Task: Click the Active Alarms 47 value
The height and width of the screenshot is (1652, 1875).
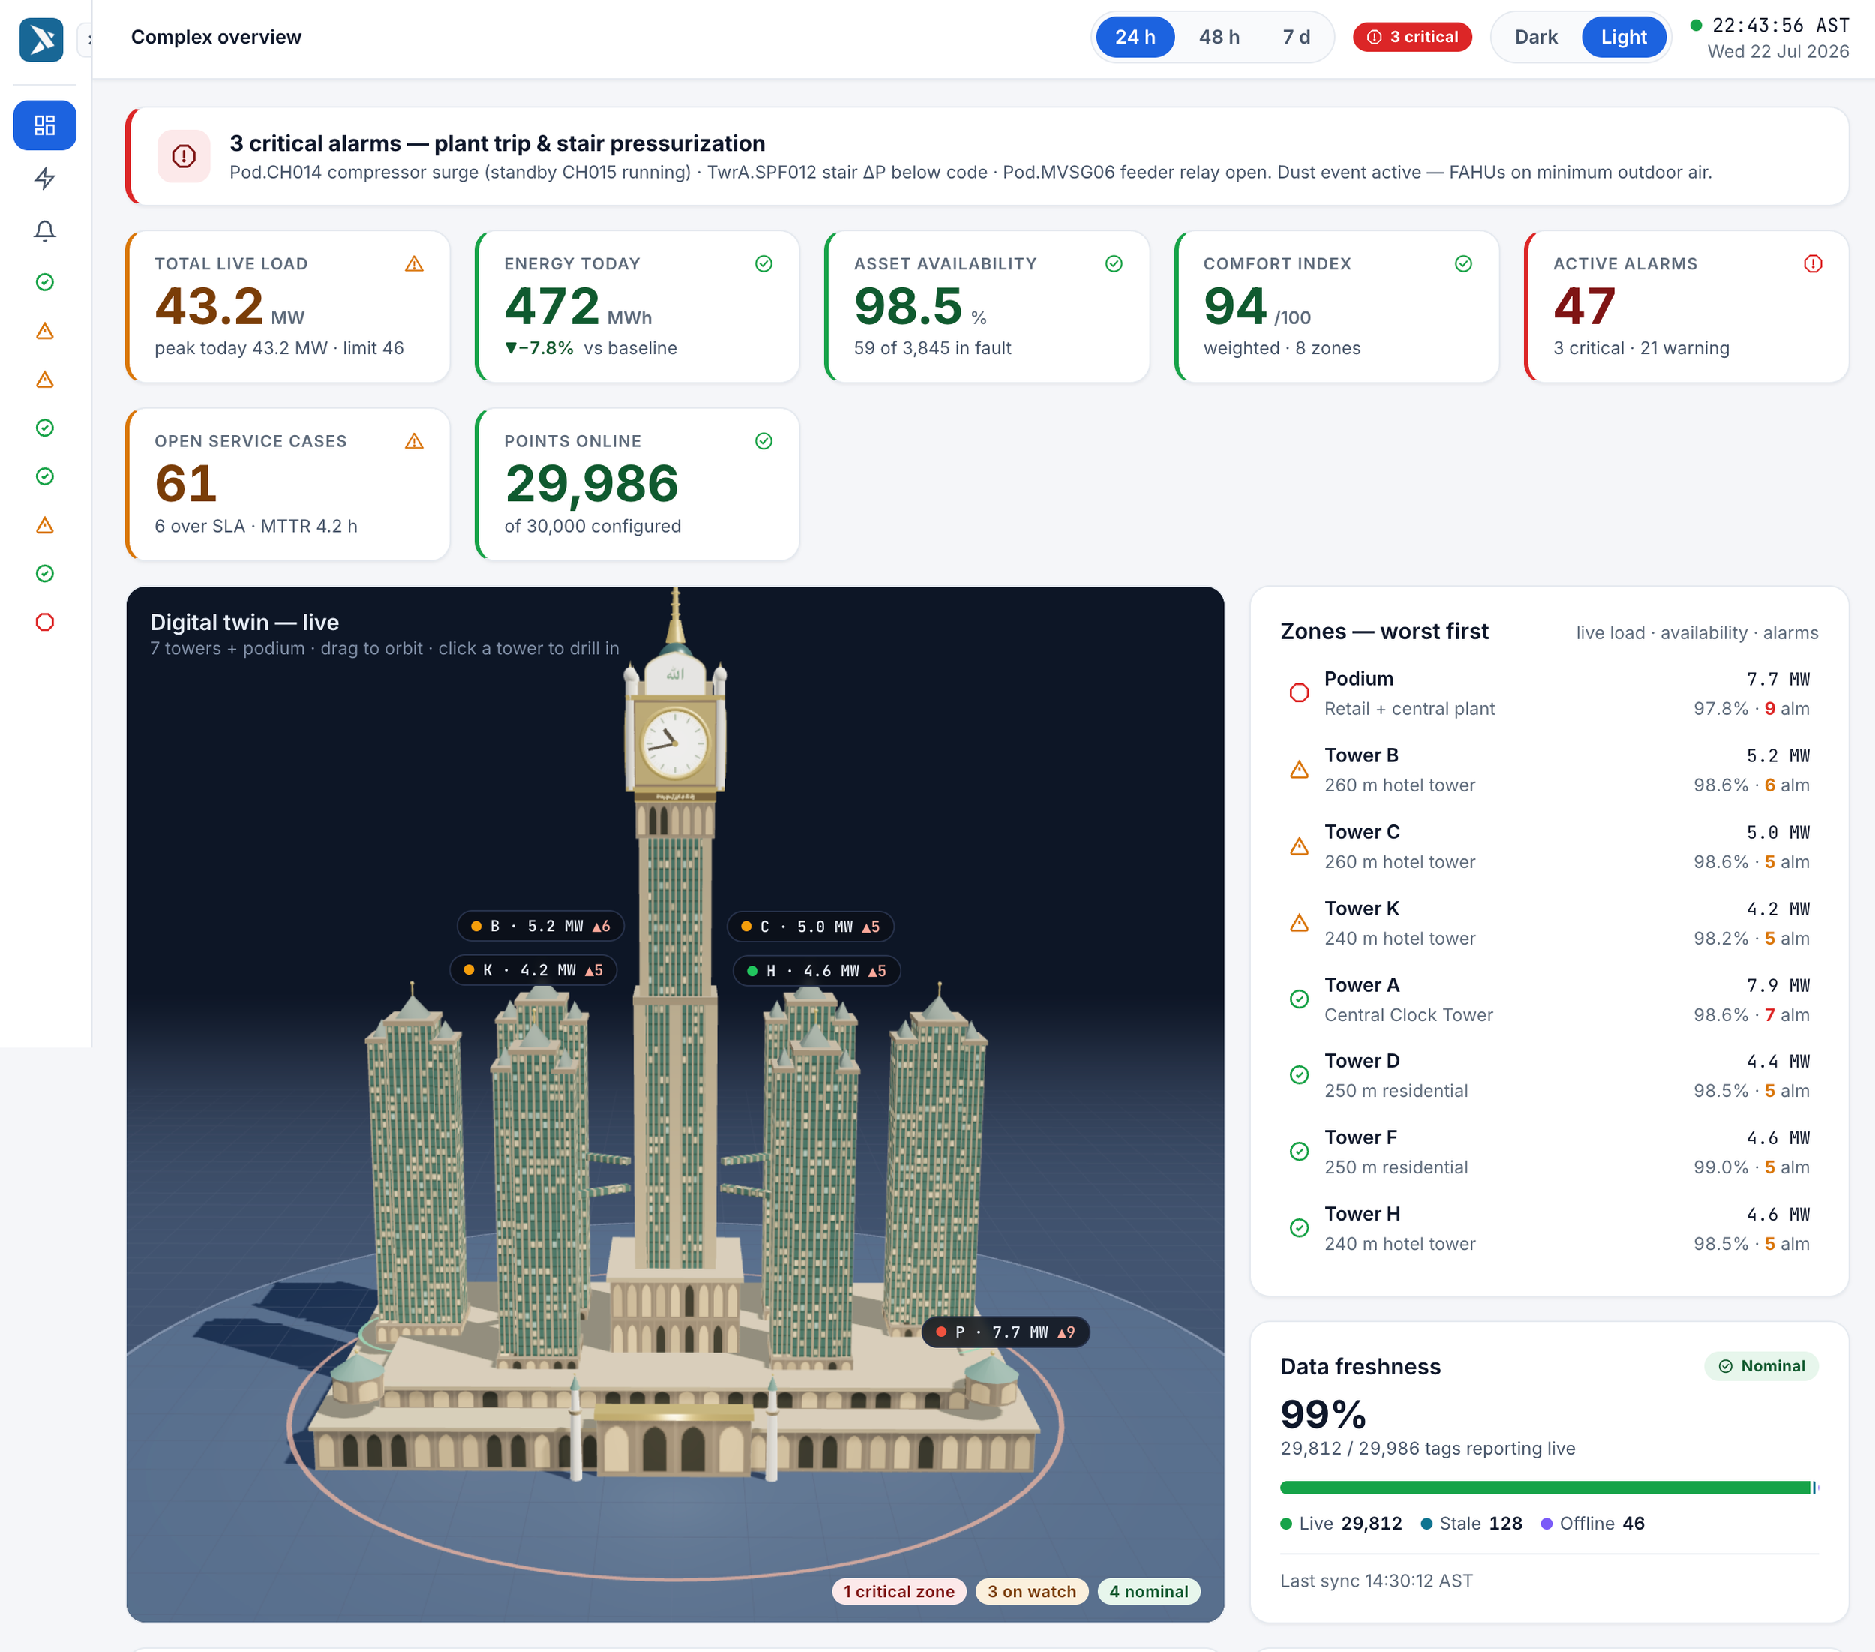Action: (x=1584, y=307)
